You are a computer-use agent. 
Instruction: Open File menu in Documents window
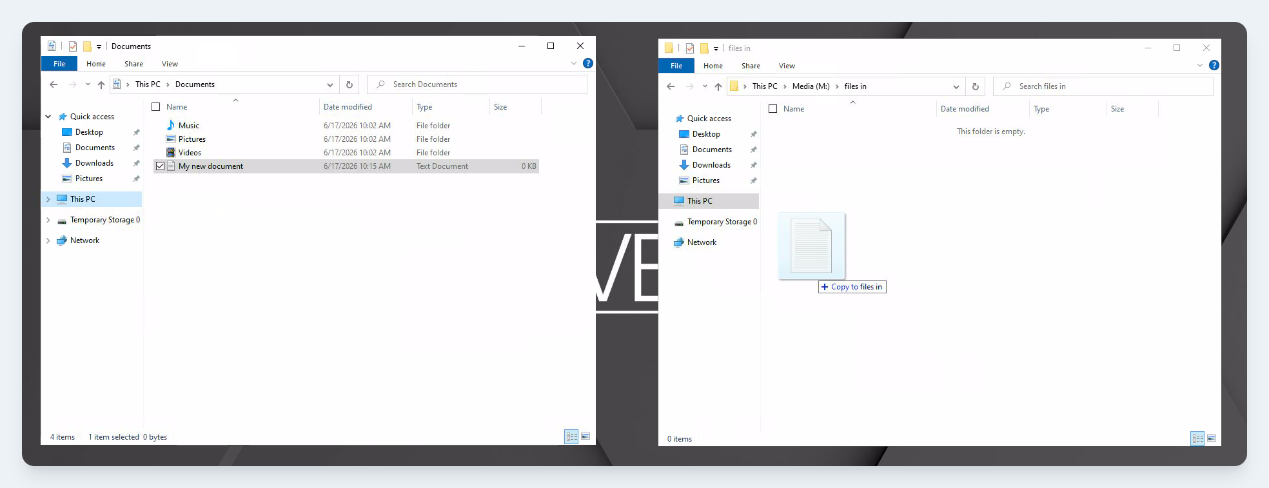pos(59,64)
